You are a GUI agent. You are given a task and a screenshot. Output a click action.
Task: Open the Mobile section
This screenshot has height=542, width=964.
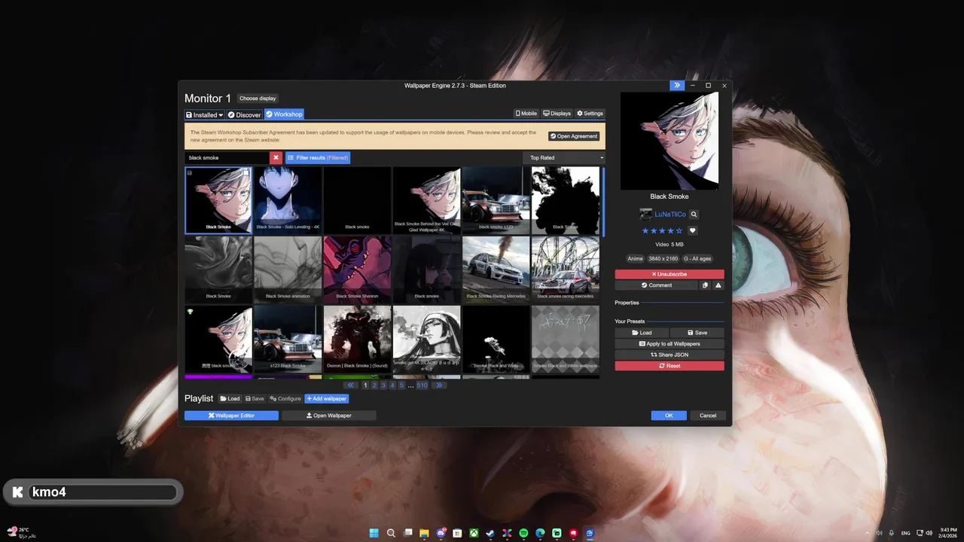pyautogui.click(x=526, y=114)
